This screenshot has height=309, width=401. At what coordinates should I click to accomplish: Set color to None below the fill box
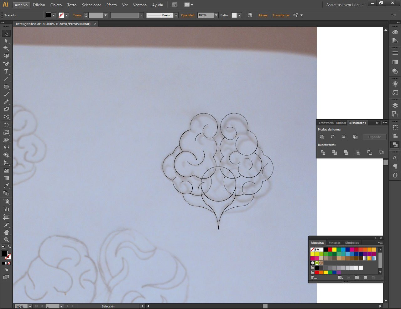(9, 263)
